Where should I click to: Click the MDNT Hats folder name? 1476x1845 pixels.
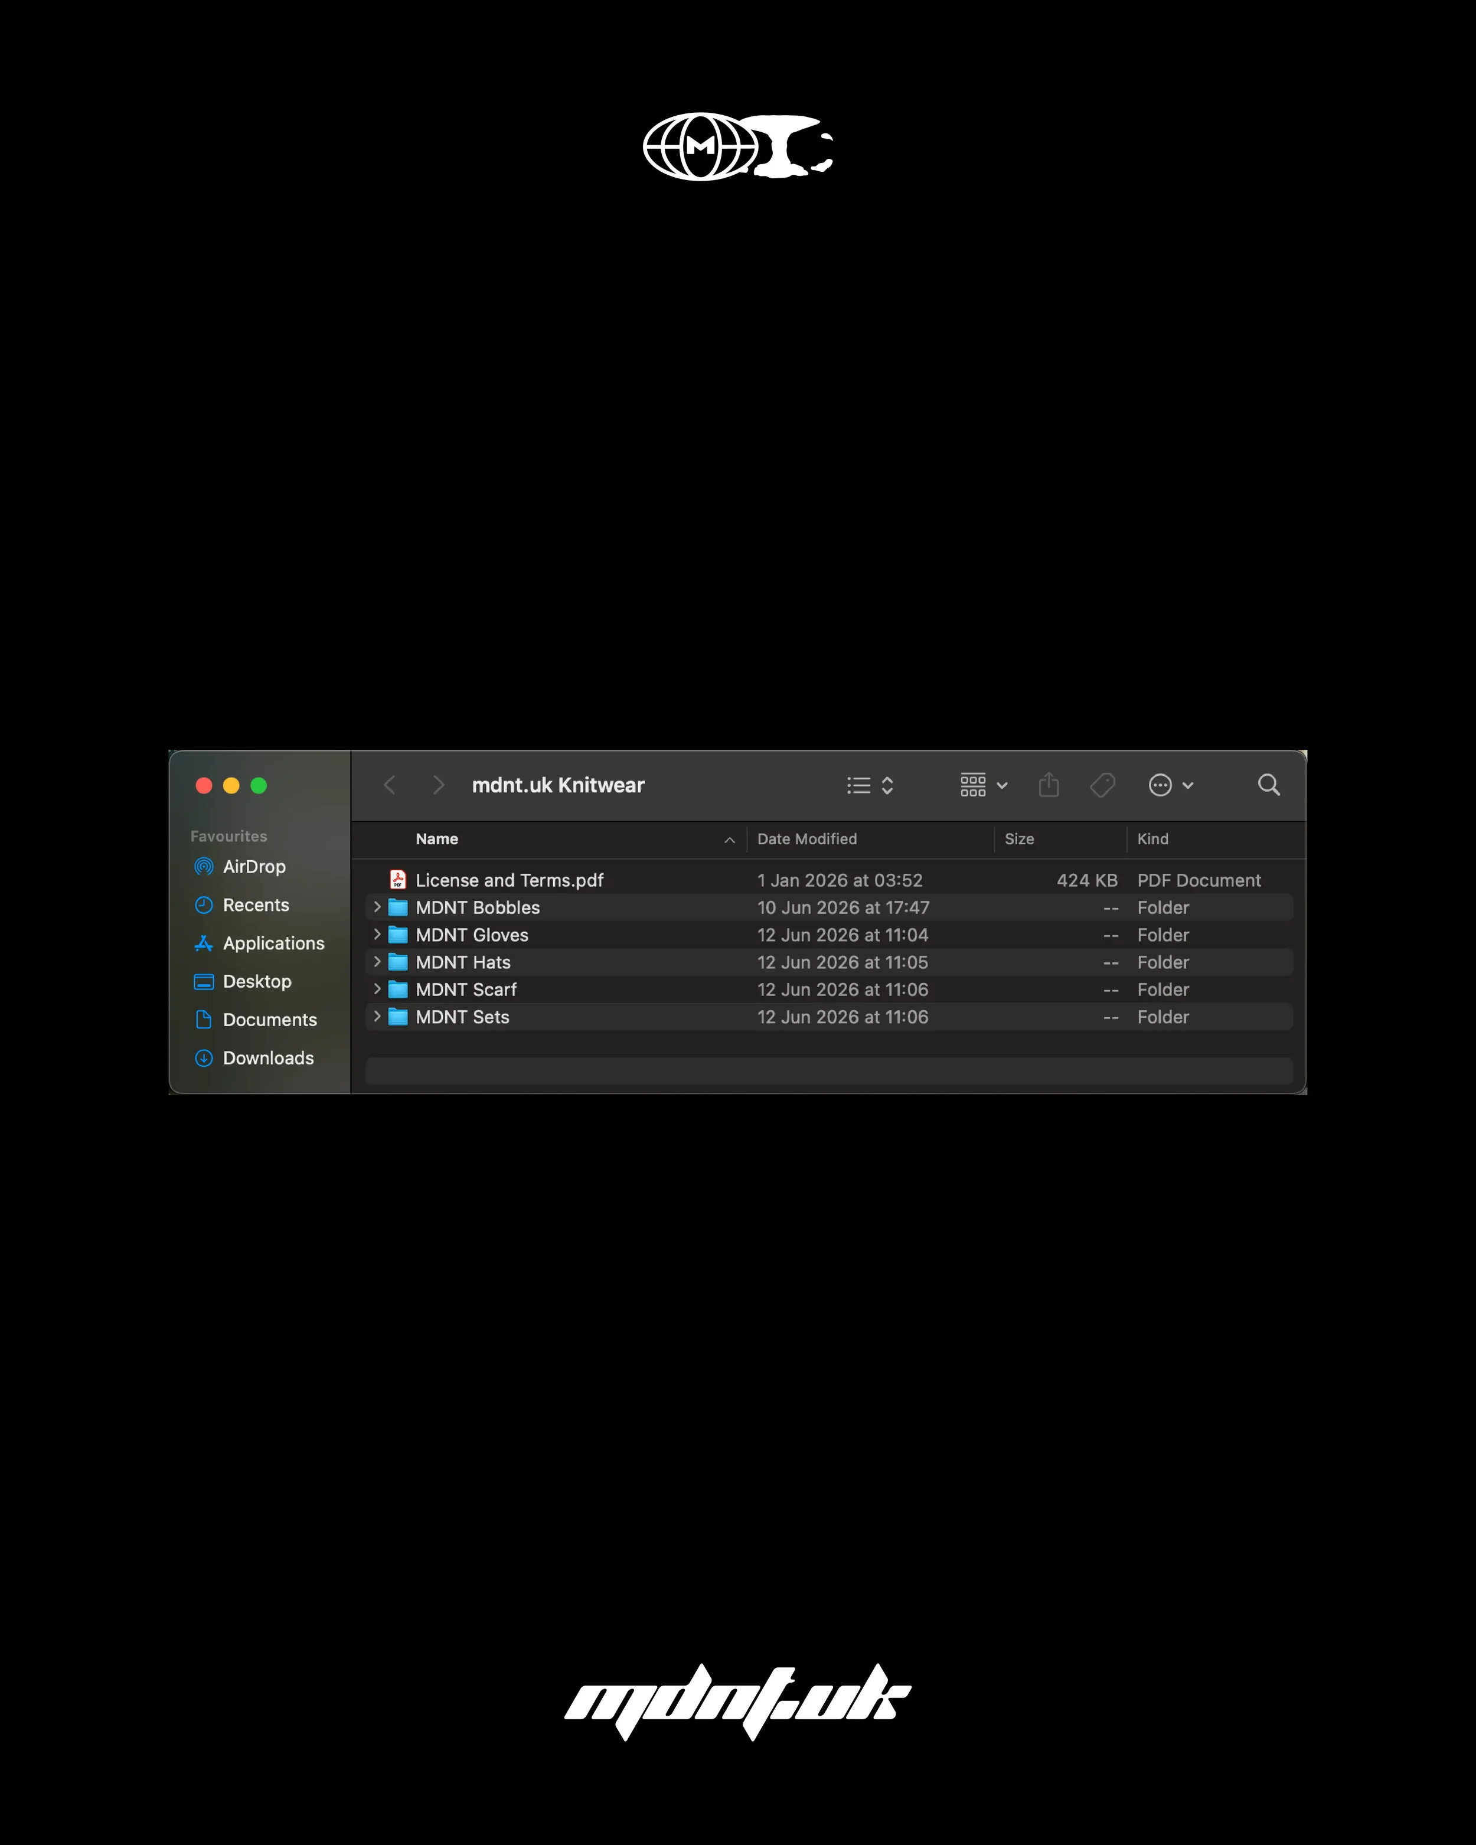pyautogui.click(x=463, y=963)
